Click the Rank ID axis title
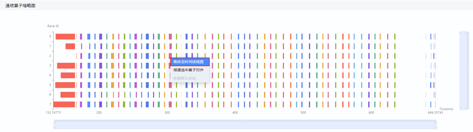This screenshot has width=473, height=132. pyautogui.click(x=53, y=26)
